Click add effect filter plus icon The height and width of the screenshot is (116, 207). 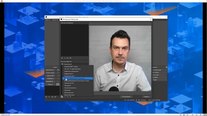click(62, 97)
